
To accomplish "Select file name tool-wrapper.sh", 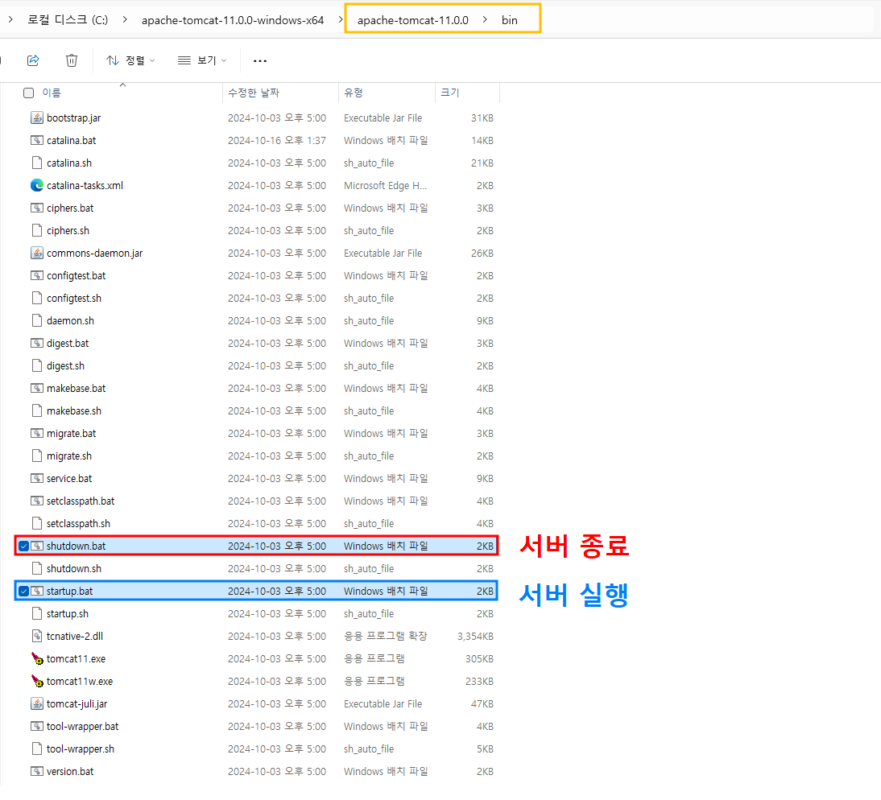I will point(81,749).
